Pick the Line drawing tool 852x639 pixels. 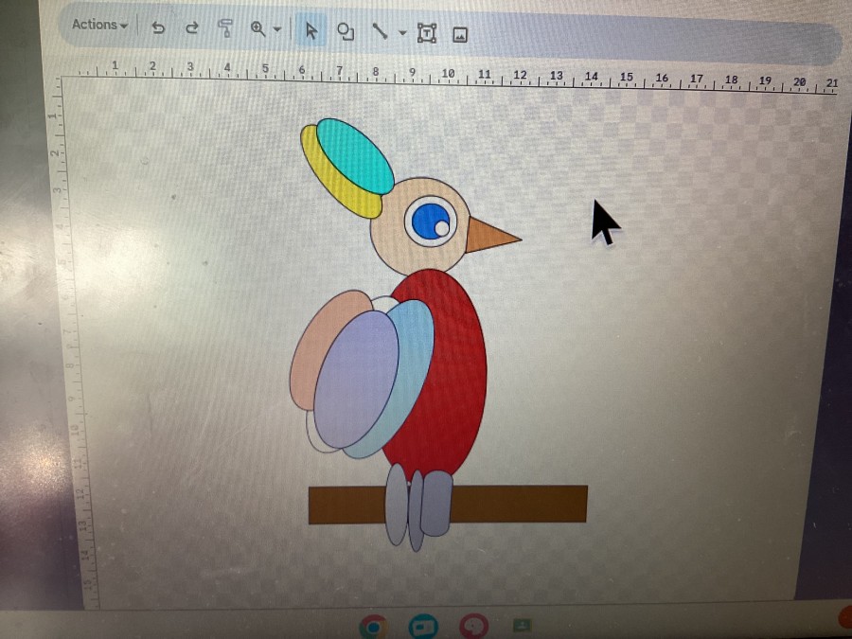(x=380, y=32)
